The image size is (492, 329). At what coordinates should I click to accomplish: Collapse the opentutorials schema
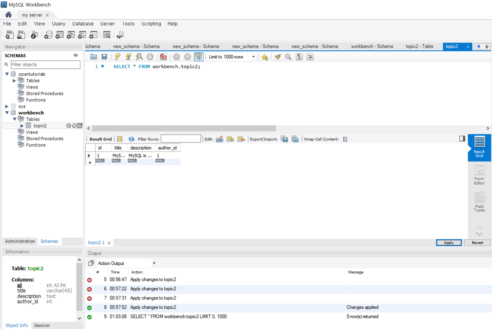click(7, 74)
